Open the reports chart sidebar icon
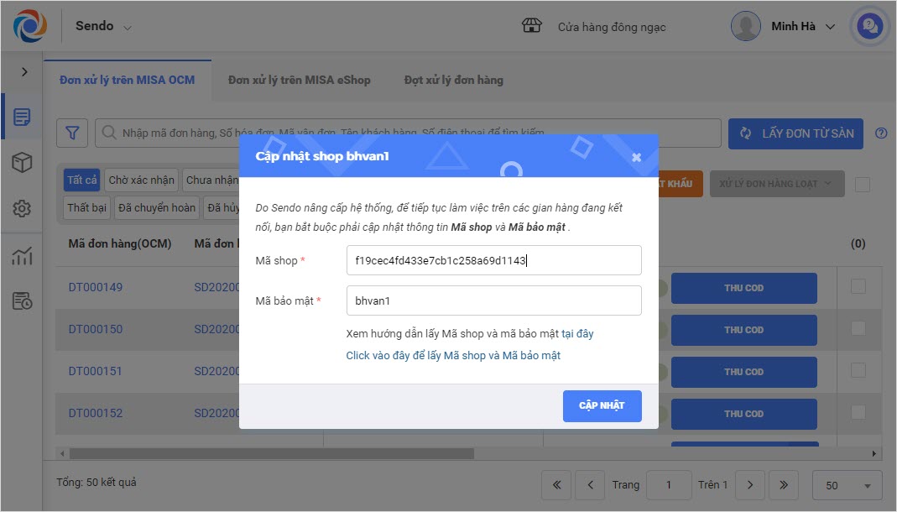 point(22,256)
